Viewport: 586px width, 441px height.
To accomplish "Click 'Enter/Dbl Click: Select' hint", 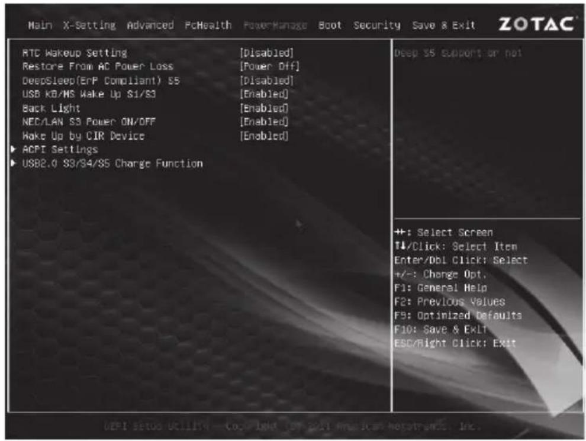I will [461, 260].
